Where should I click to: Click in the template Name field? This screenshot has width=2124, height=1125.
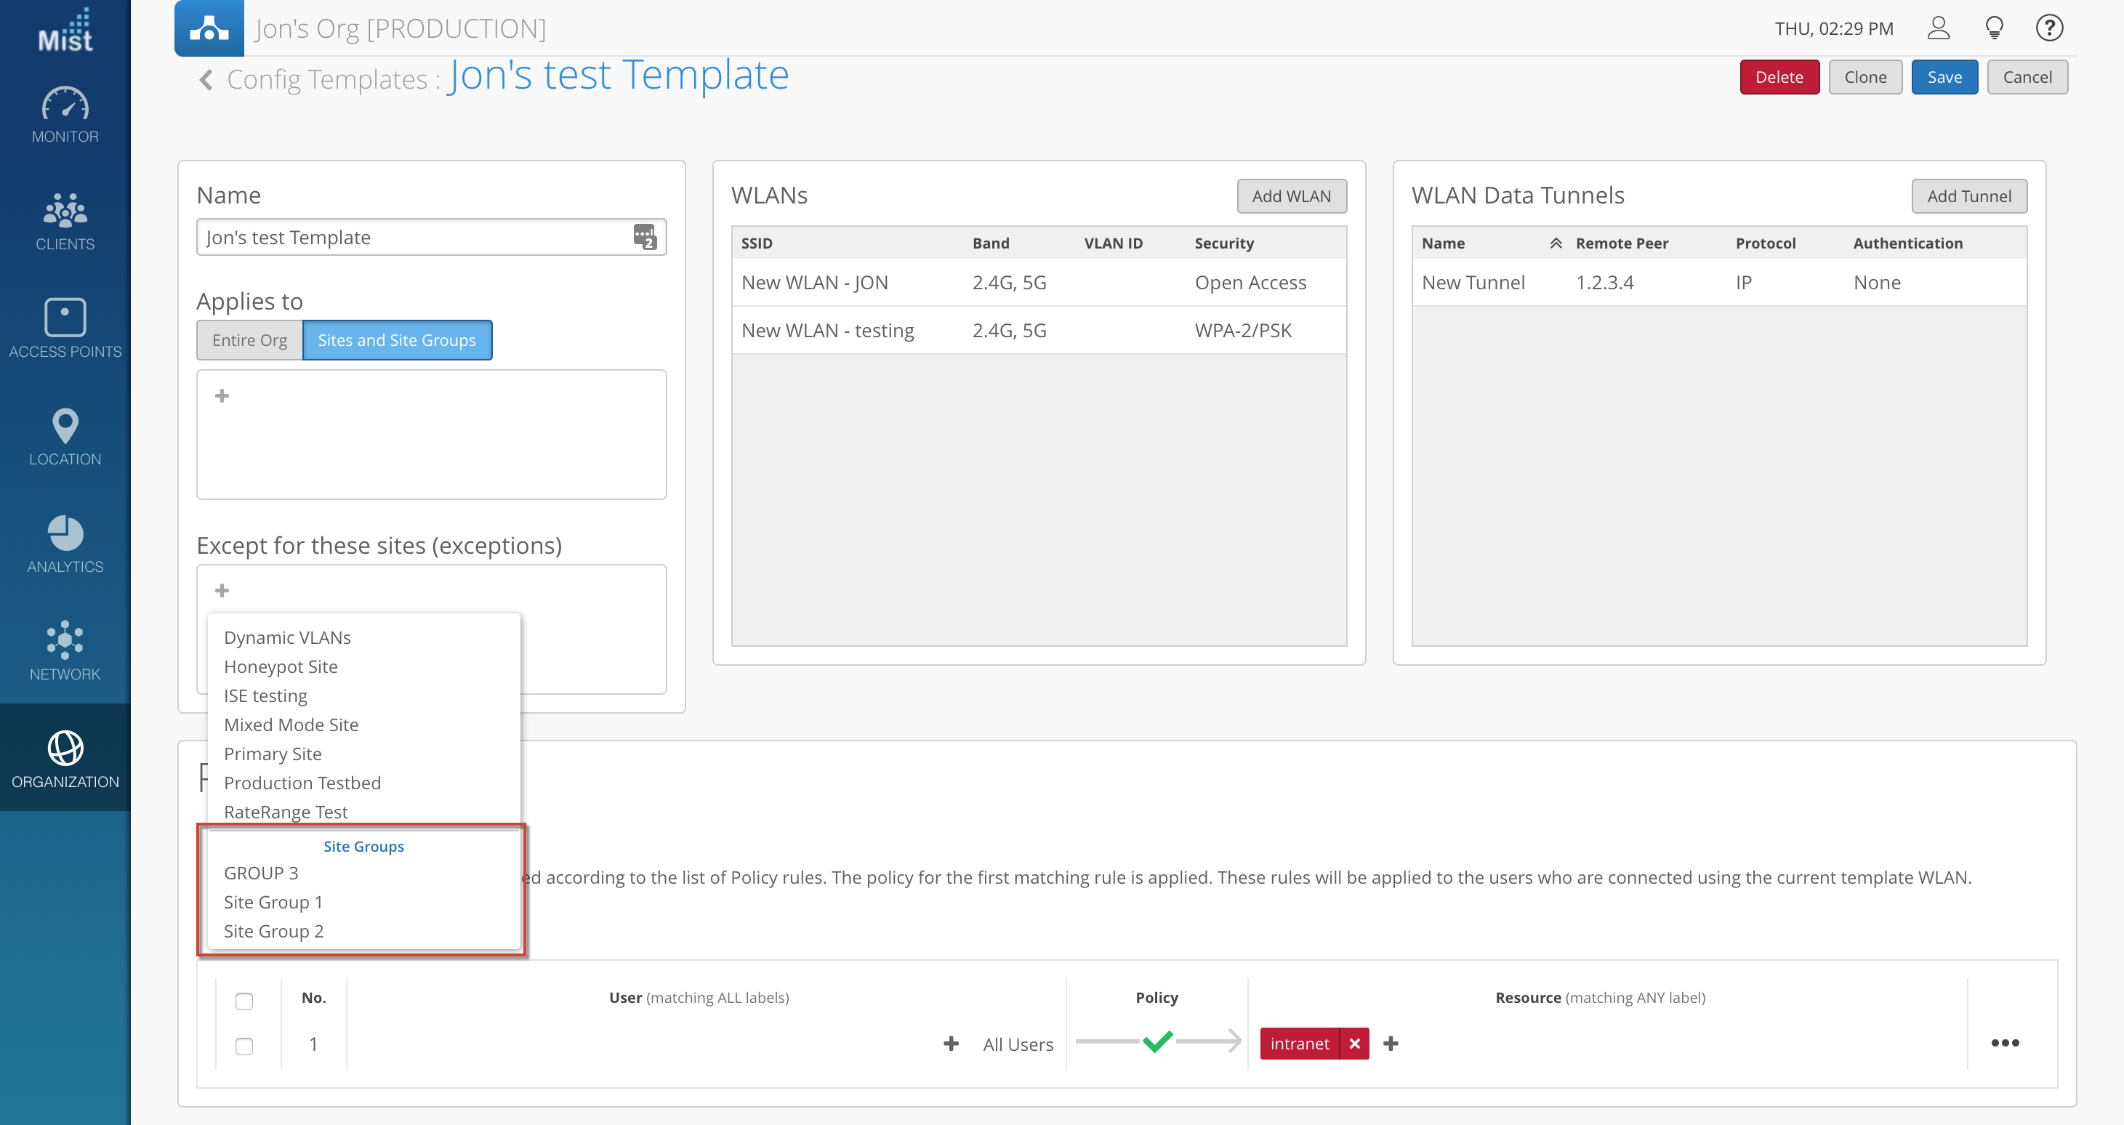(412, 238)
